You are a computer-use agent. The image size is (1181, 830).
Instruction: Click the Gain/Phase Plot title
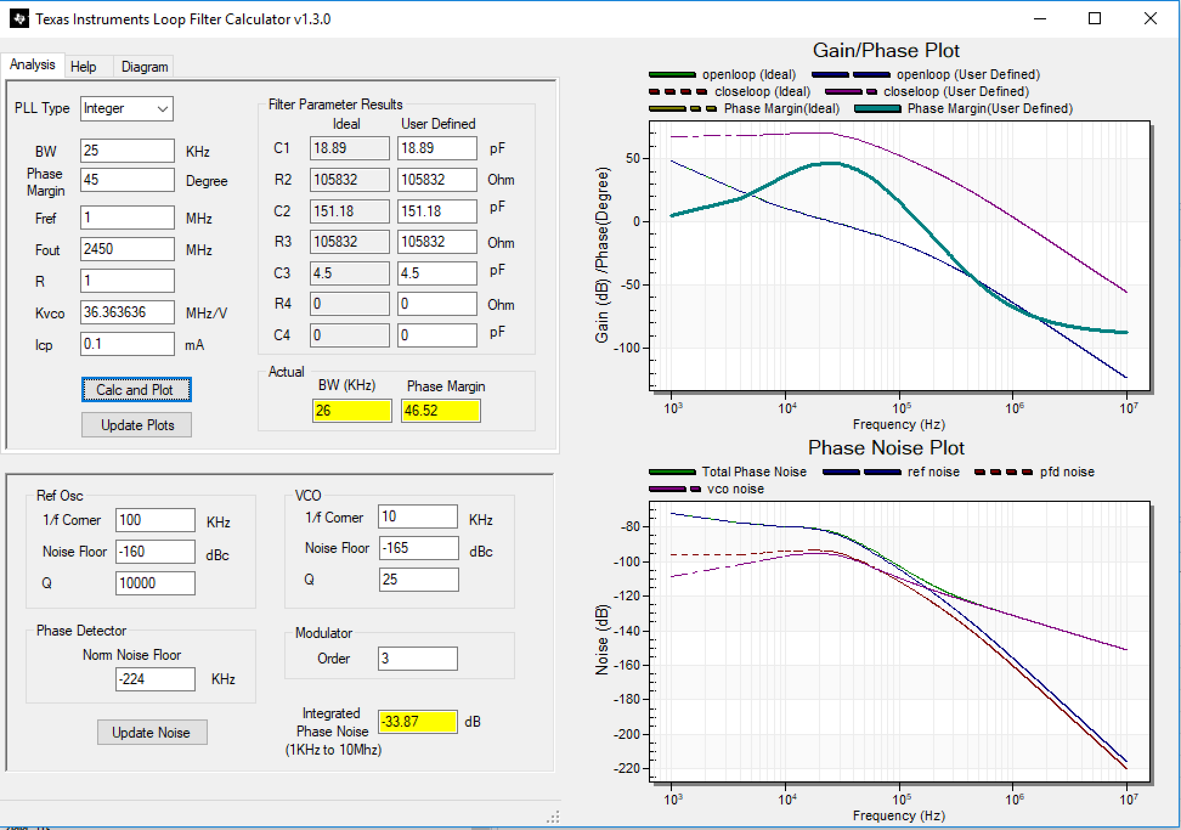[886, 50]
